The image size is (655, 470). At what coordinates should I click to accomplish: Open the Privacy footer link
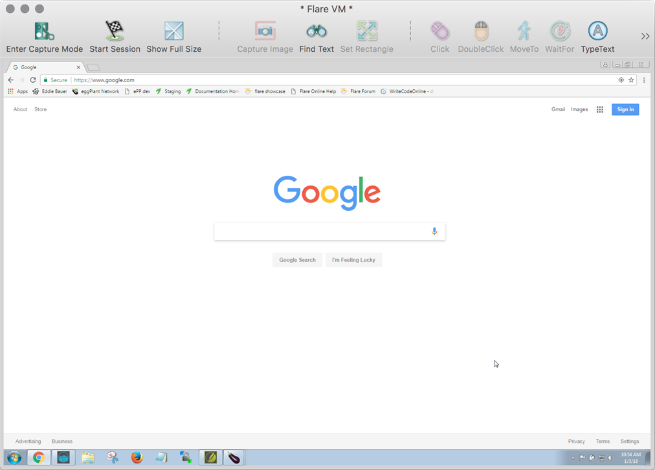(x=577, y=441)
